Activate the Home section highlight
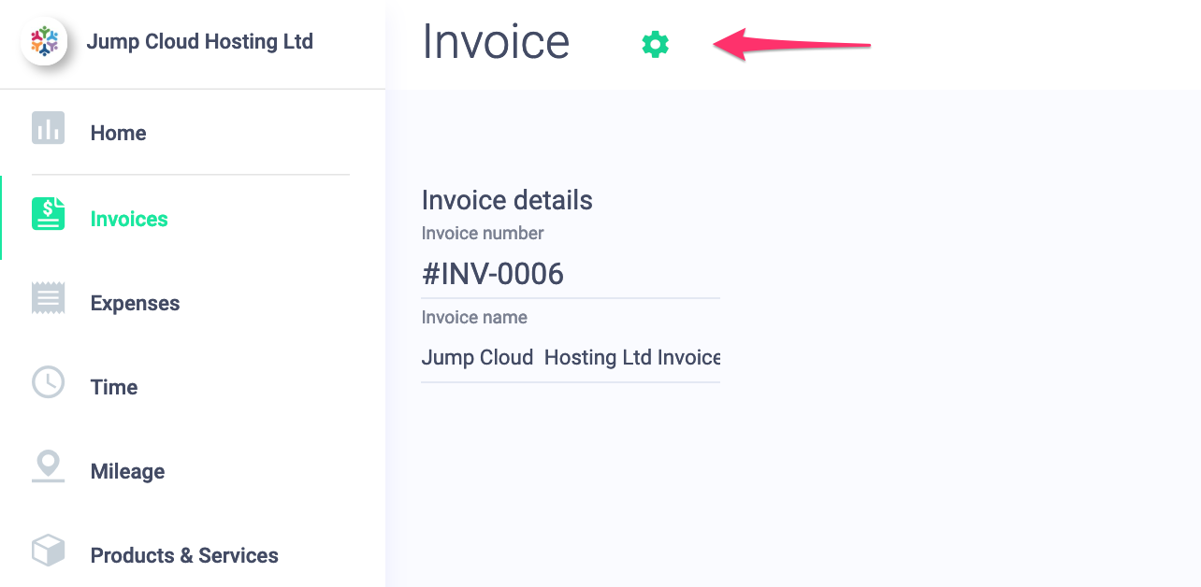The image size is (1201, 587). pyautogui.click(x=118, y=133)
